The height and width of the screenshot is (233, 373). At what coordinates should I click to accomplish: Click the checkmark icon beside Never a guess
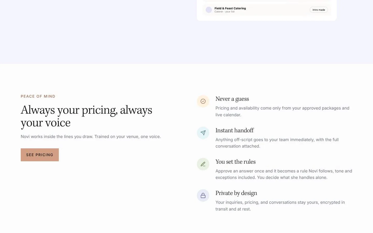[x=203, y=101]
